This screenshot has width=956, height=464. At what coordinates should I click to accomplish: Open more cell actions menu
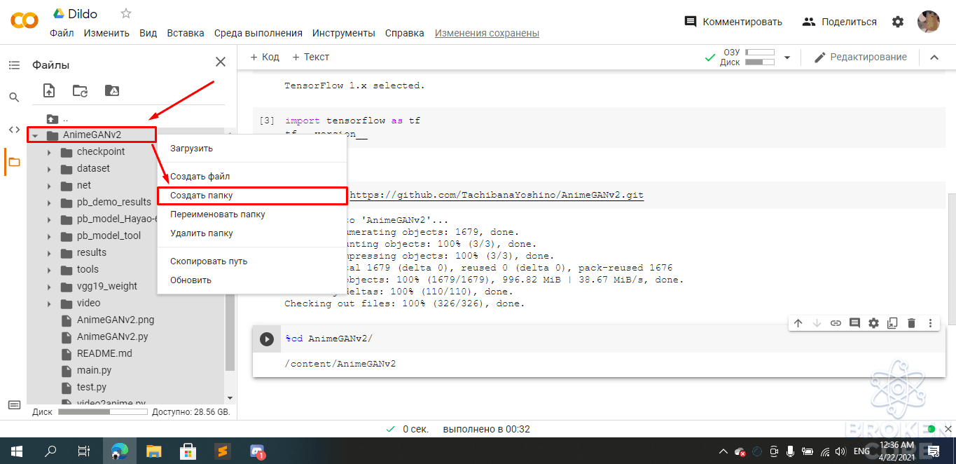[930, 323]
